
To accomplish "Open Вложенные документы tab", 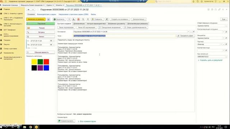I will click(116, 24).
